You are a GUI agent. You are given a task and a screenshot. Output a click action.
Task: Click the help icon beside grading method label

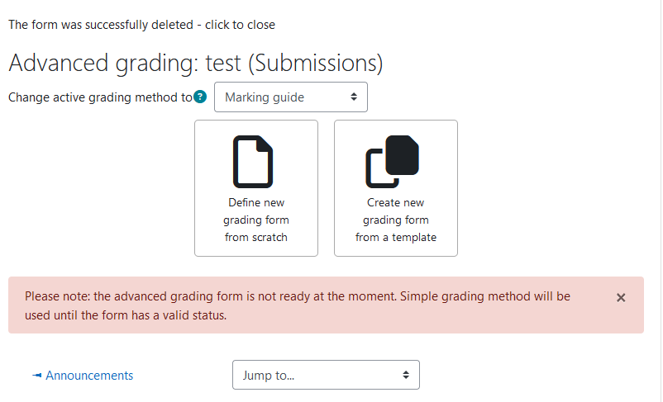tap(200, 97)
